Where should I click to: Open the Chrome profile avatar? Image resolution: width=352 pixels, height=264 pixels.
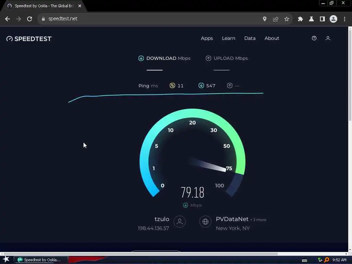(x=333, y=19)
